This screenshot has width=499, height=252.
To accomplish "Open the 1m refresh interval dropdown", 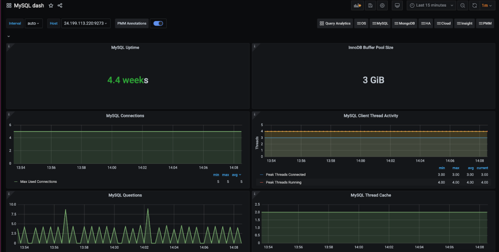I will tap(487, 6).
